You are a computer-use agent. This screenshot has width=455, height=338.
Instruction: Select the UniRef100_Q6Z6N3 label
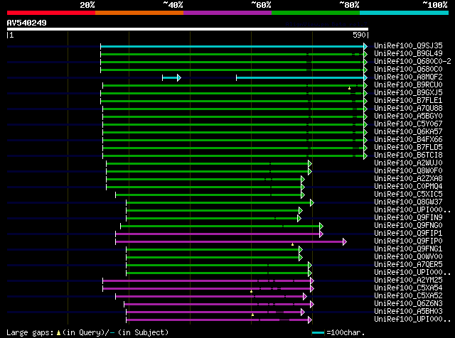408,304
